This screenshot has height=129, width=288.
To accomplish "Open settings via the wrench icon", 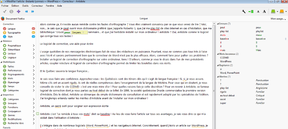I will point(244,11).
